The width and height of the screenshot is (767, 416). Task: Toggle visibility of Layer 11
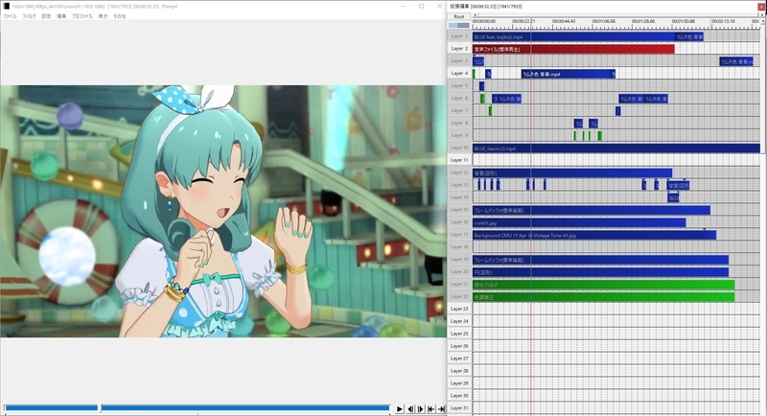point(459,160)
